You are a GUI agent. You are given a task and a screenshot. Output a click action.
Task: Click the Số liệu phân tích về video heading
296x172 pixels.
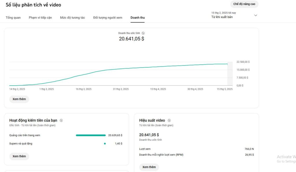[x=34, y=5]
